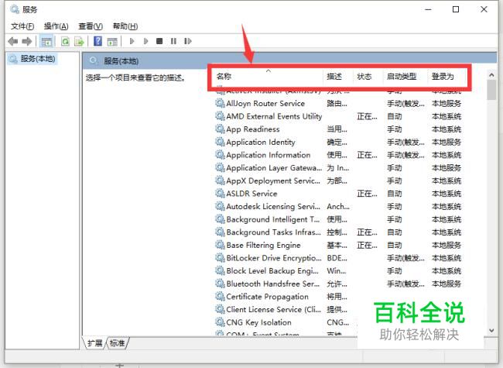Image resolution: width=503 pixels, height=368 pixels.
Task: Open the 文件(F) menu
Action: pyautogui.click(x=22, y=26)
